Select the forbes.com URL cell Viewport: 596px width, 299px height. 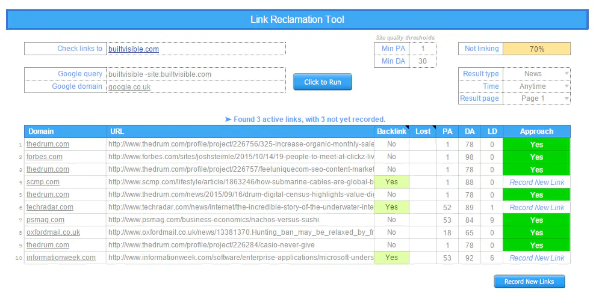click(240, 157)
